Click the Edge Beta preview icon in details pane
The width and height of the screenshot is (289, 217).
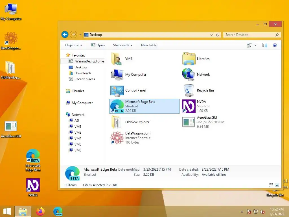click(73, 173)
